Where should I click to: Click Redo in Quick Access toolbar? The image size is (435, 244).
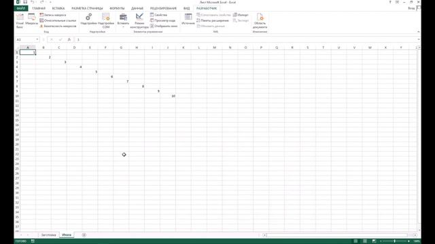(42, 2)
